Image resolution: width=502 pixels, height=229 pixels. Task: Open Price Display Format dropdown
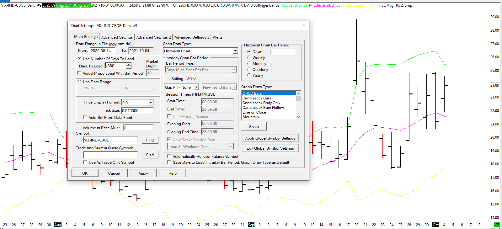[x=151, y=103]
